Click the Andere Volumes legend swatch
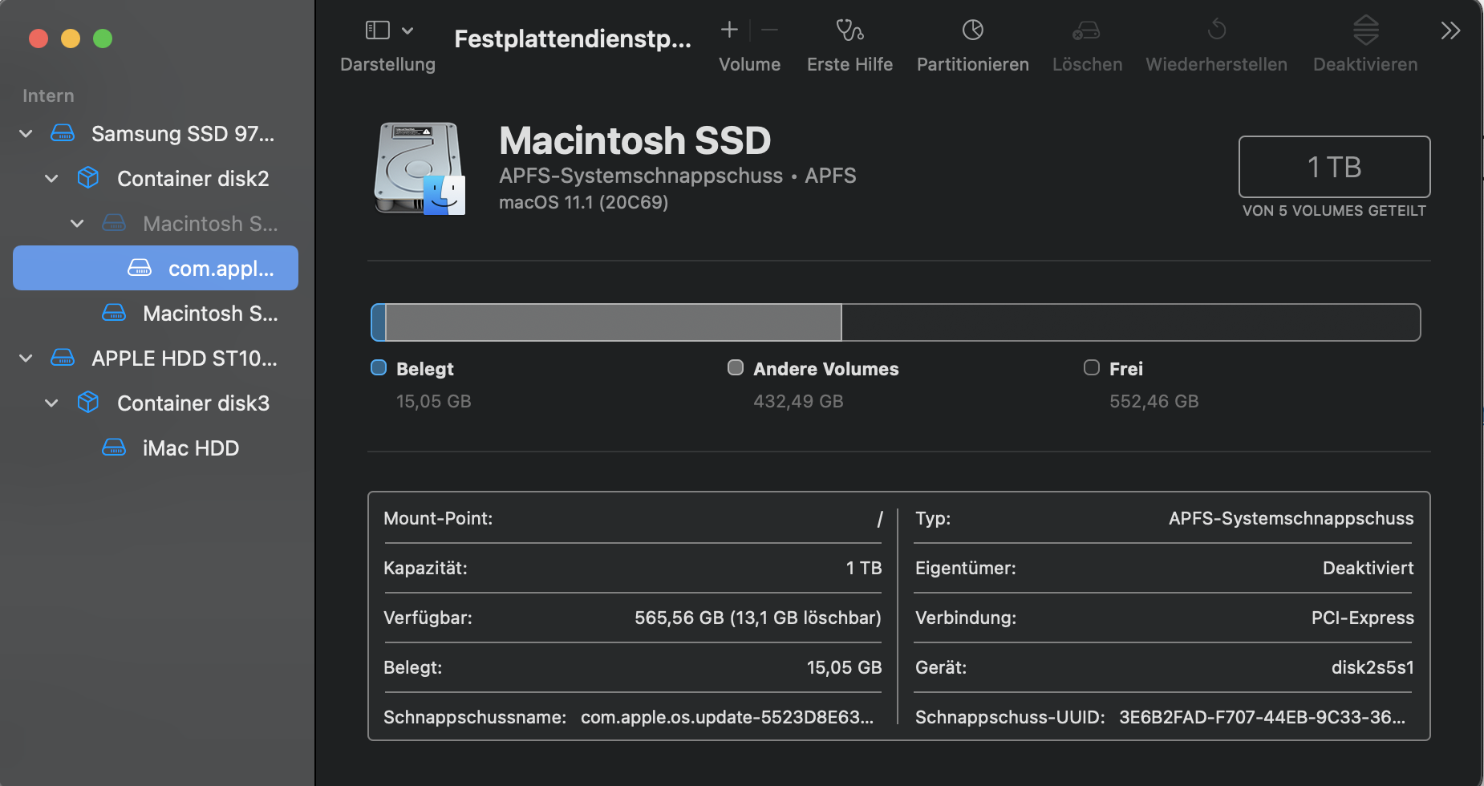1484x786 pixels. tap(735, 368)
